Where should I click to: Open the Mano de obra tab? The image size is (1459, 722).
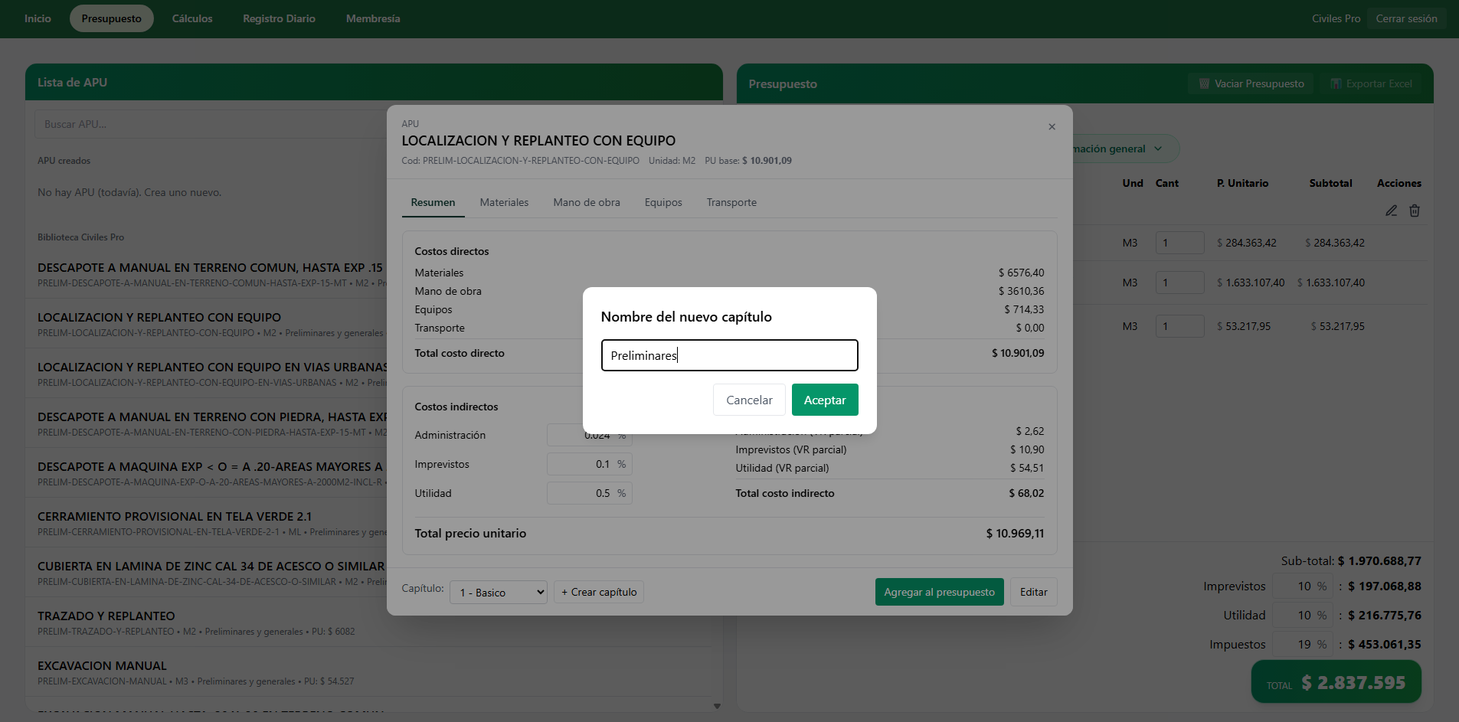coord(587,202)
